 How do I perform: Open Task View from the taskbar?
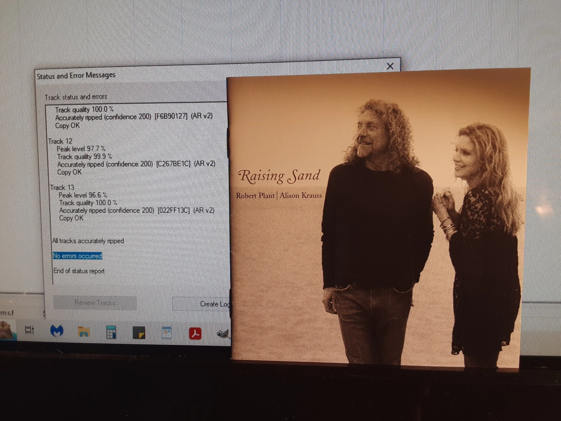tap(29, 330)
